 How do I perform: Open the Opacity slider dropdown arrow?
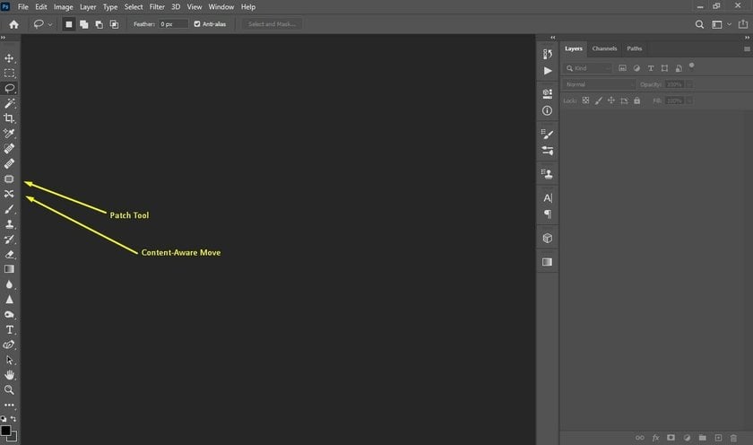coord(689,84)
